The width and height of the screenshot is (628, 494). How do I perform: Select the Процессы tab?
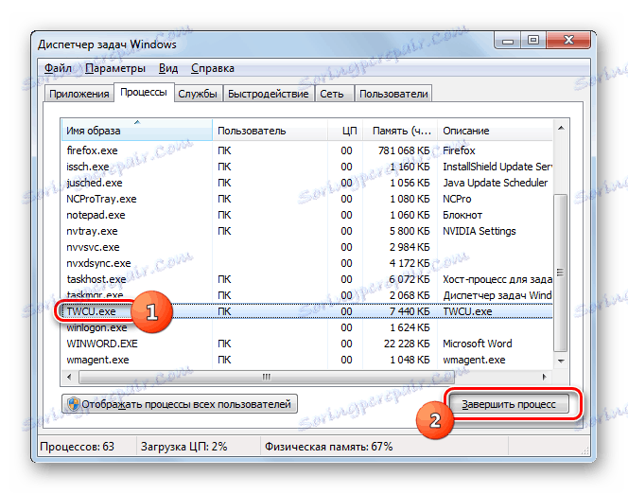pos(144,92)
